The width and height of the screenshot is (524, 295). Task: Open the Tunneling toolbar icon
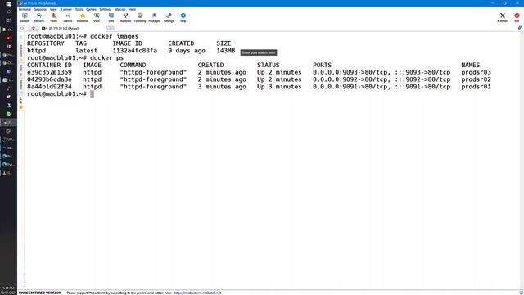(x=140, y=17)
